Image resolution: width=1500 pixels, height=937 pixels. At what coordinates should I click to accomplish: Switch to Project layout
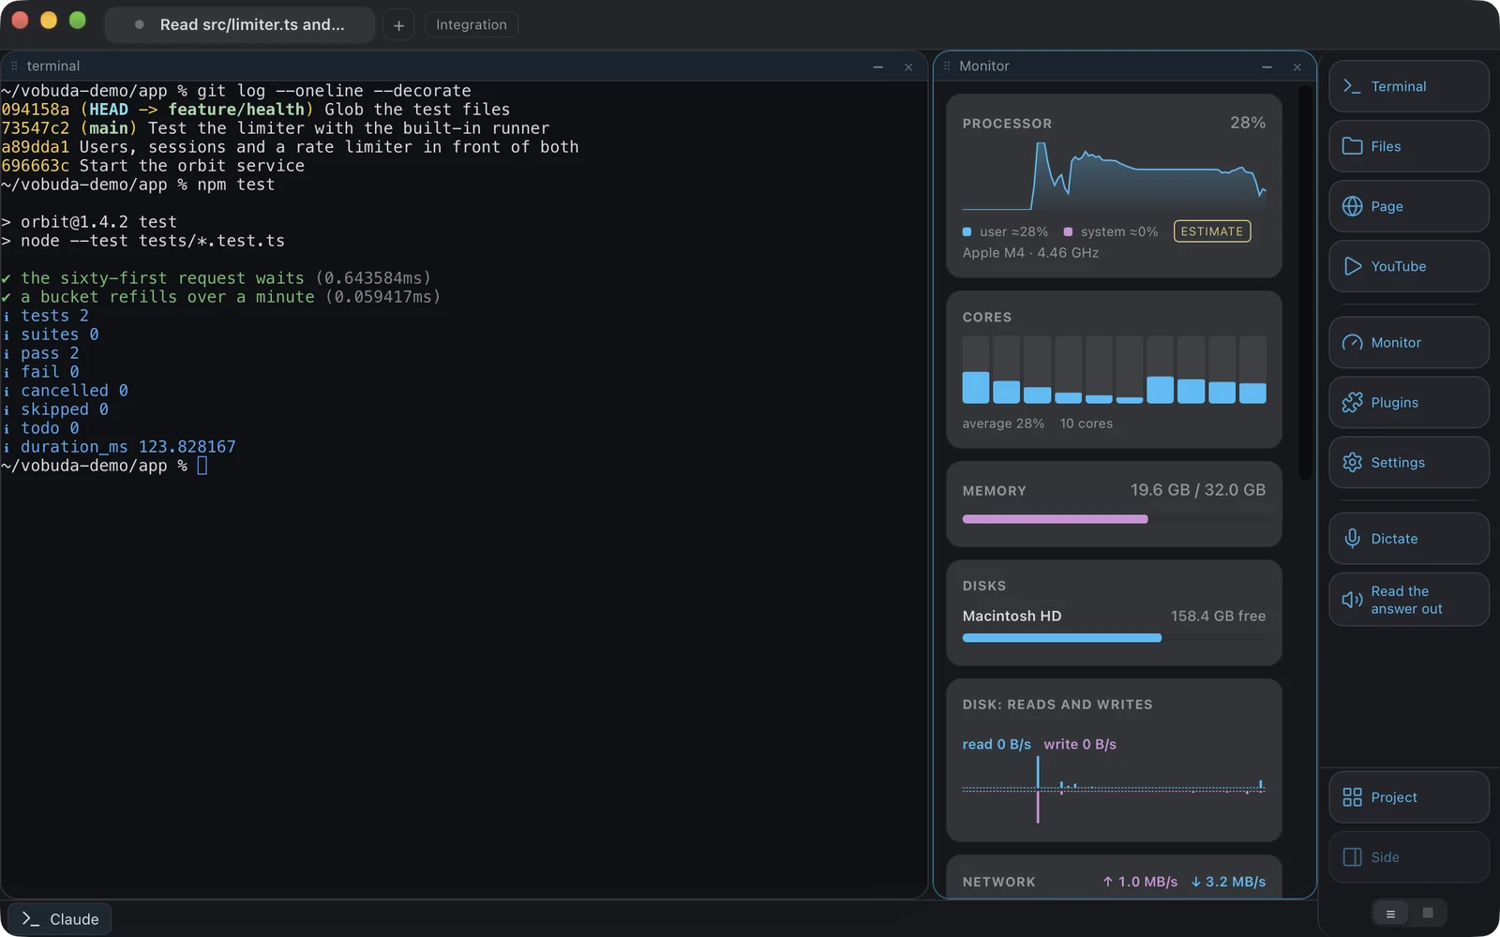coord(1408,797)
